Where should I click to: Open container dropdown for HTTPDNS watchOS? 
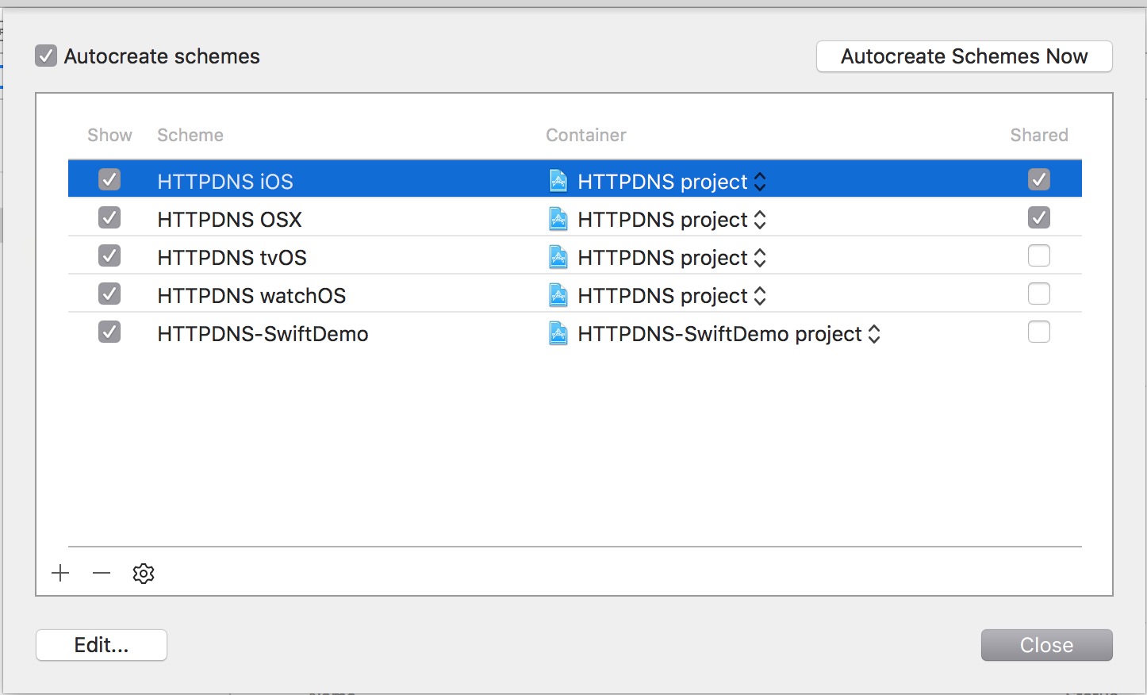coord(760,296)
